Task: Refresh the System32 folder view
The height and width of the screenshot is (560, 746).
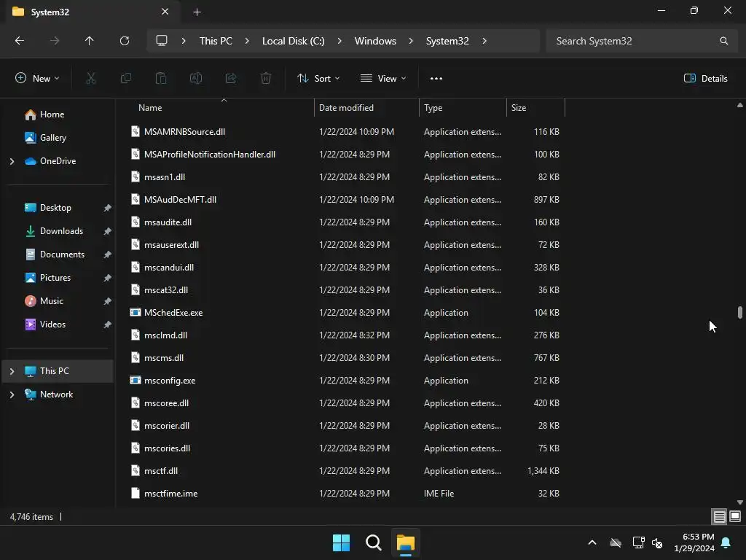Action: pyautogui.click(x=125, y=41)
